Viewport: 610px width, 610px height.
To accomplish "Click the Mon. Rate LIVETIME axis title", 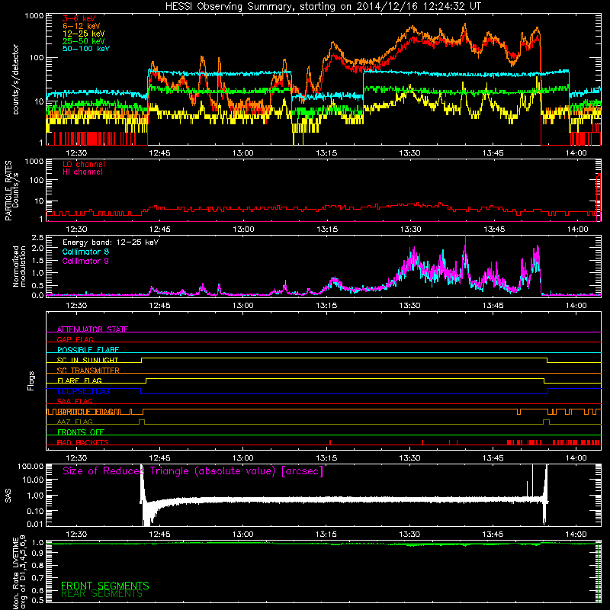I will (20, 573).
